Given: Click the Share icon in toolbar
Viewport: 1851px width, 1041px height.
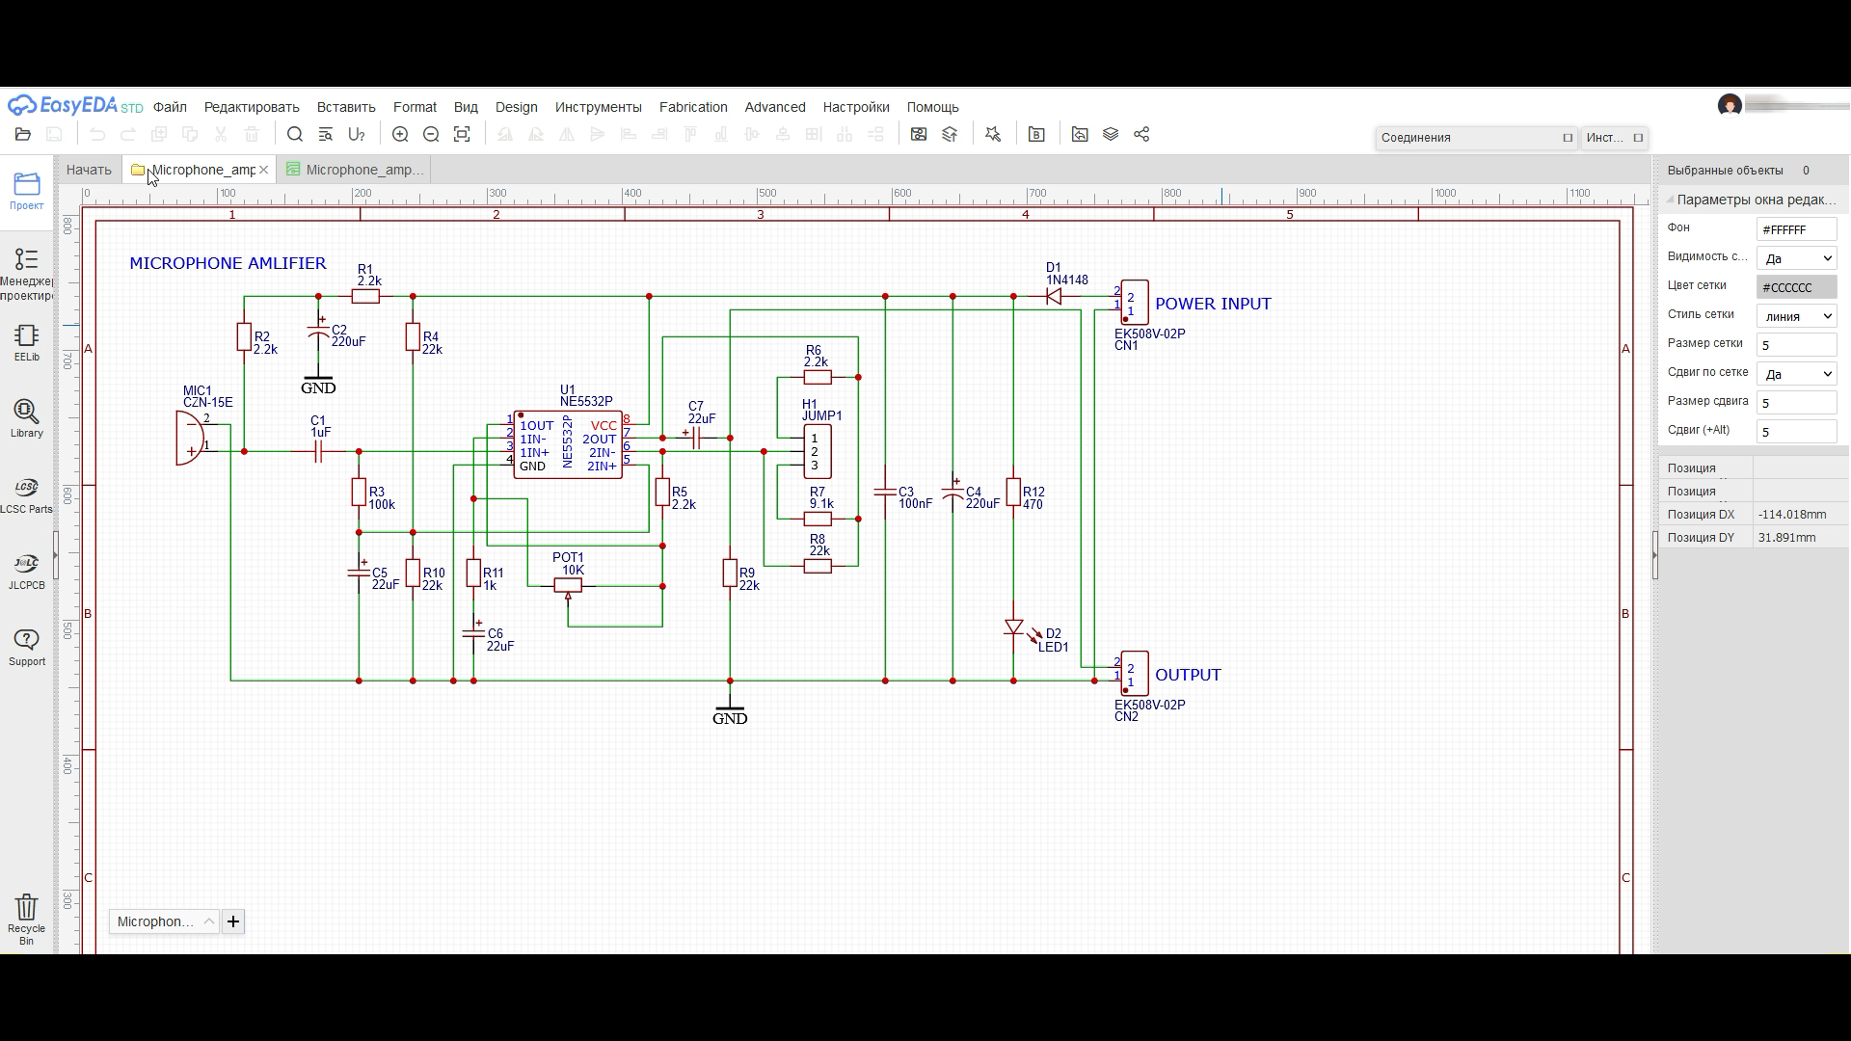Looking at the screenshot, I should [1141, 135].
